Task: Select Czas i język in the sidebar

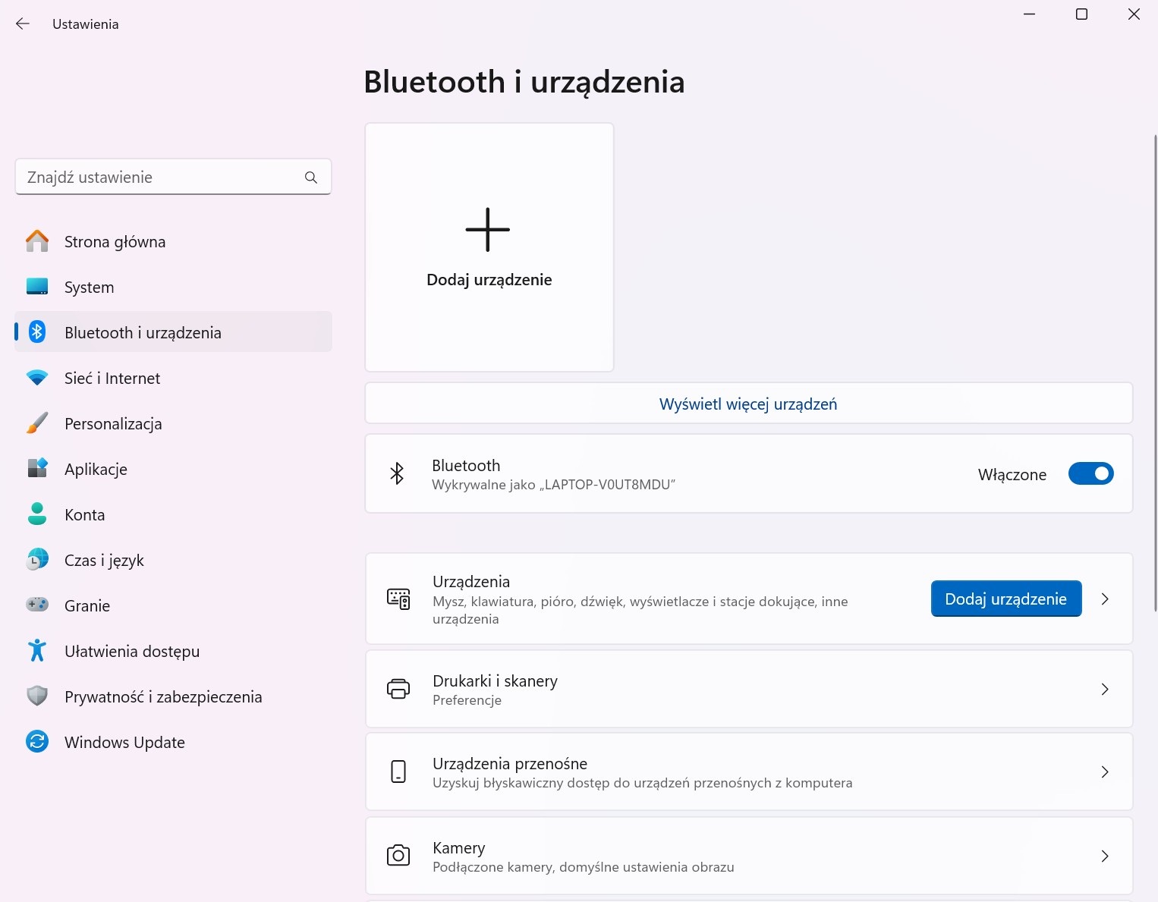Action: coord(36,560)
